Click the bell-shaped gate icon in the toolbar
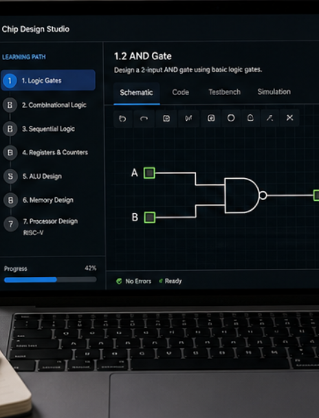 click(250, 118)
